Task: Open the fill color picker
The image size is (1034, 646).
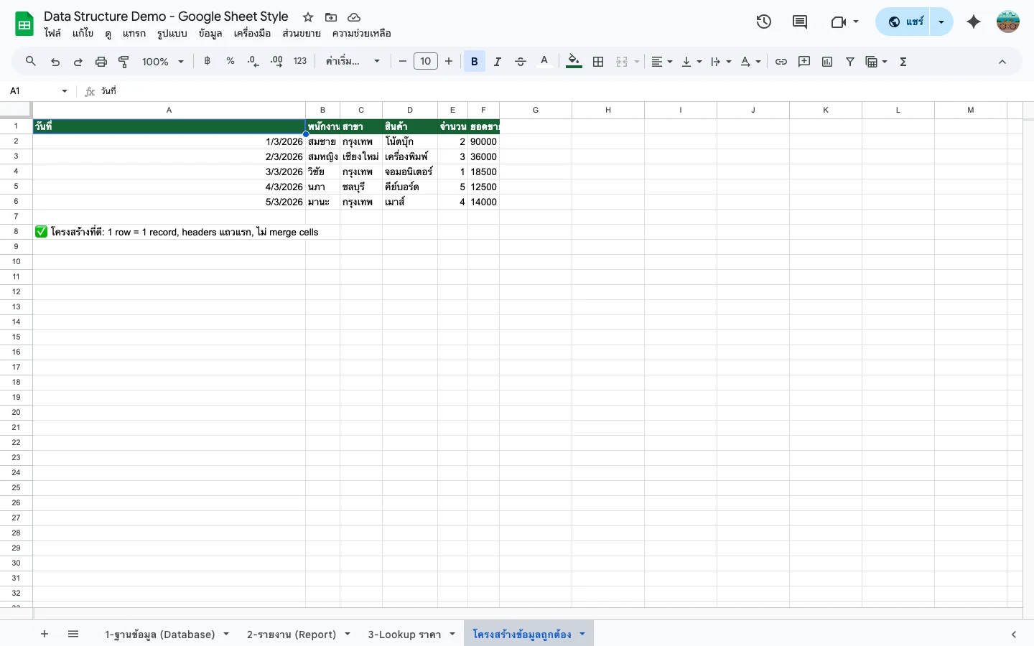Action: (x=574, y=61)
